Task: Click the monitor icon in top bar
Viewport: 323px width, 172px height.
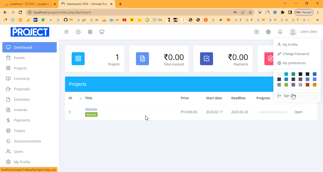Action: tap(102, 32)
